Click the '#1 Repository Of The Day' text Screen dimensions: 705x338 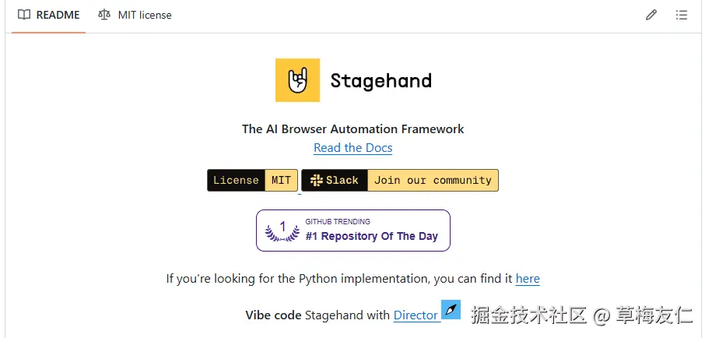371,236
